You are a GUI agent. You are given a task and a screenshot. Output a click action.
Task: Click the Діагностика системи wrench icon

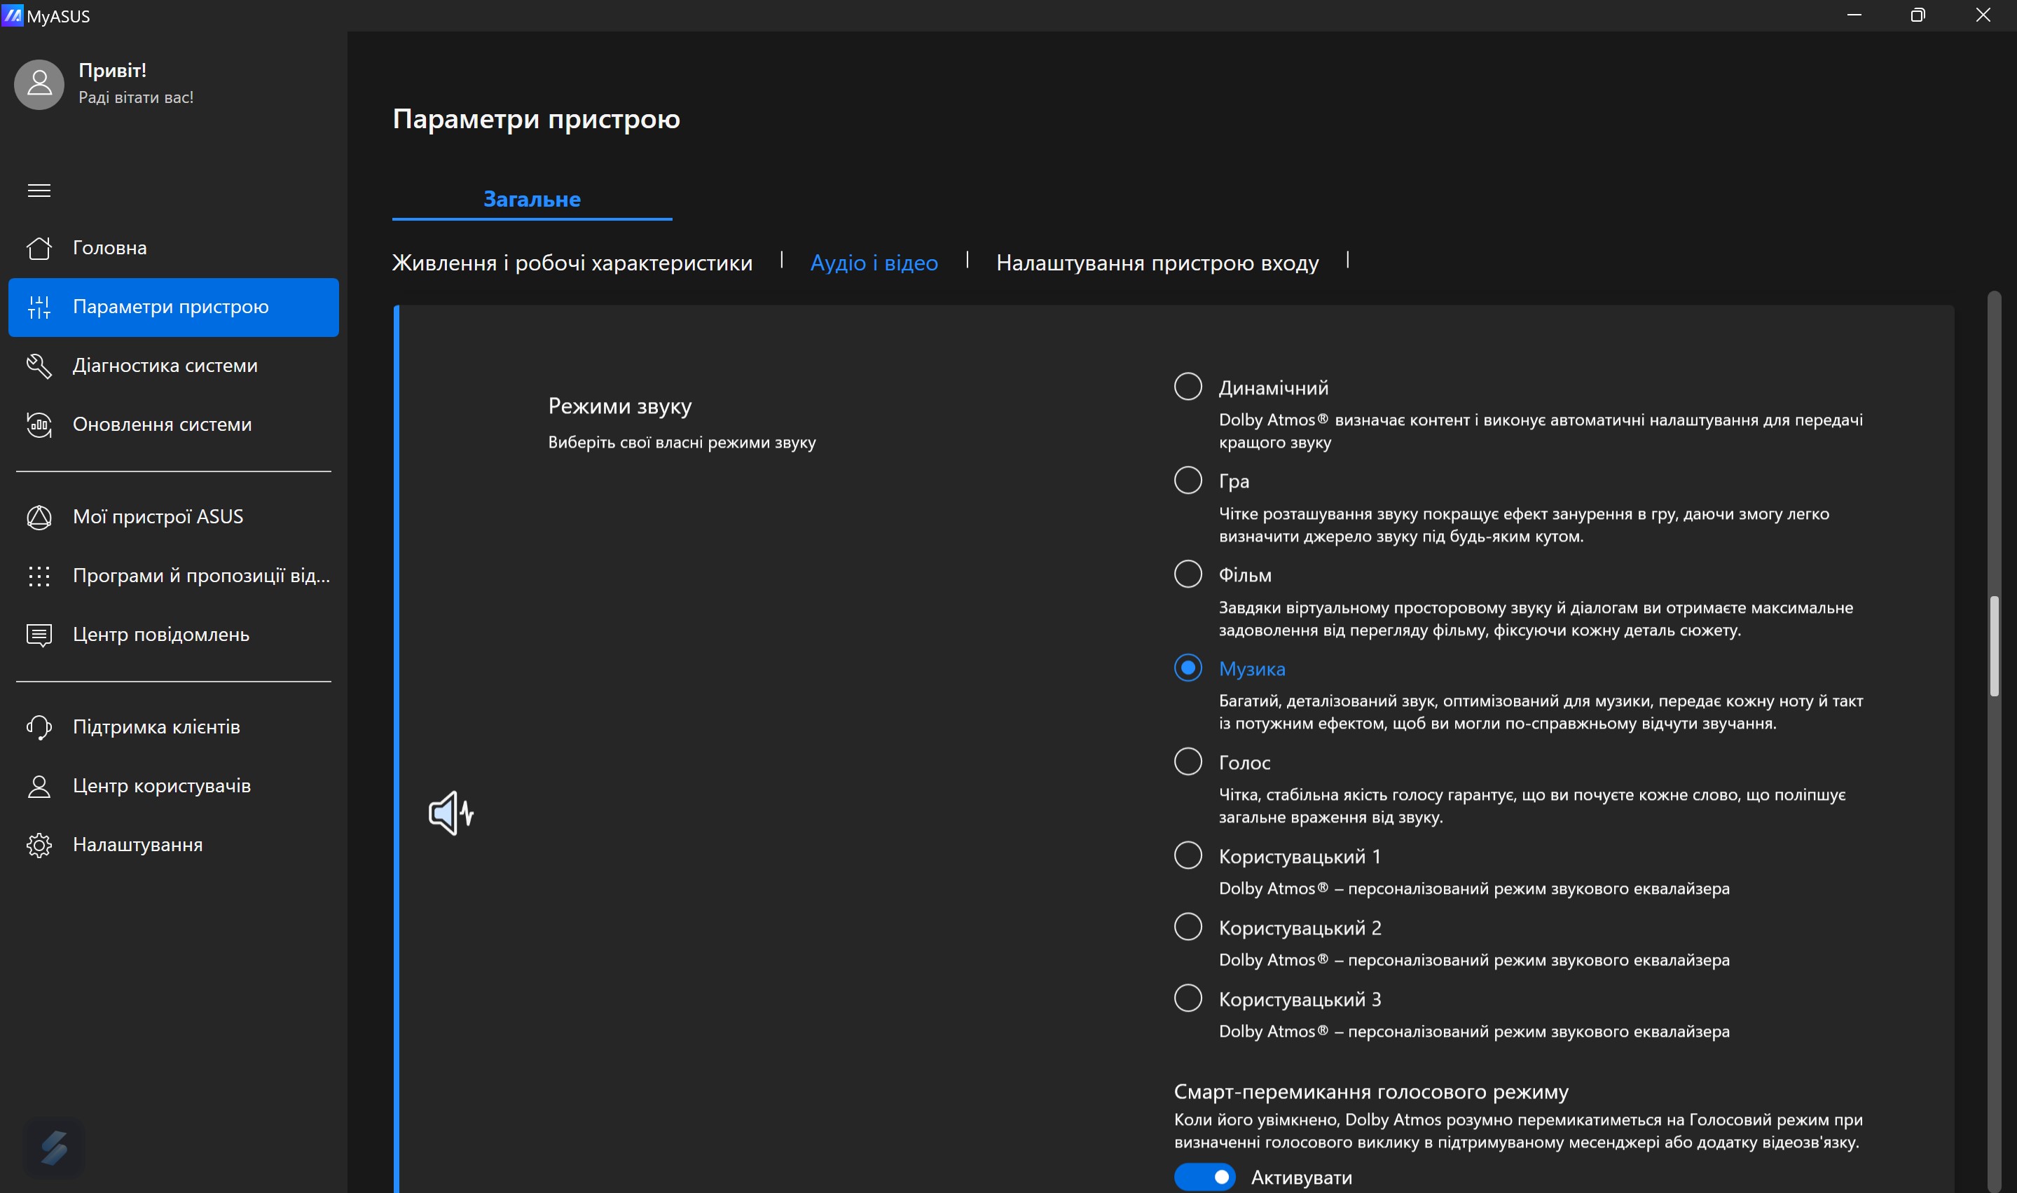[39, 366]
